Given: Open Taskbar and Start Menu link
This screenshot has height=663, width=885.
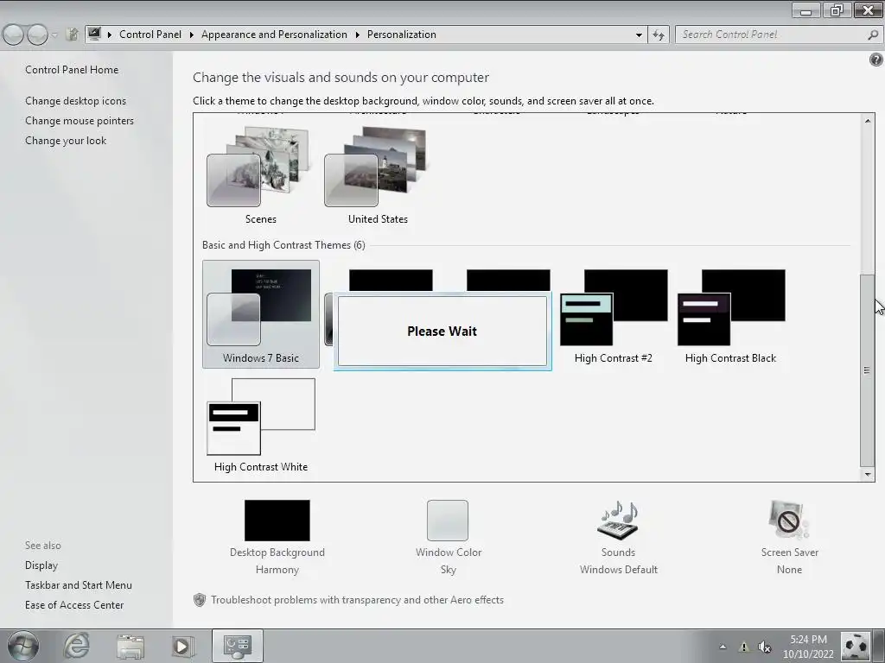Looking at the screenshot, I should pyautogui.click(x=79, y=585).
